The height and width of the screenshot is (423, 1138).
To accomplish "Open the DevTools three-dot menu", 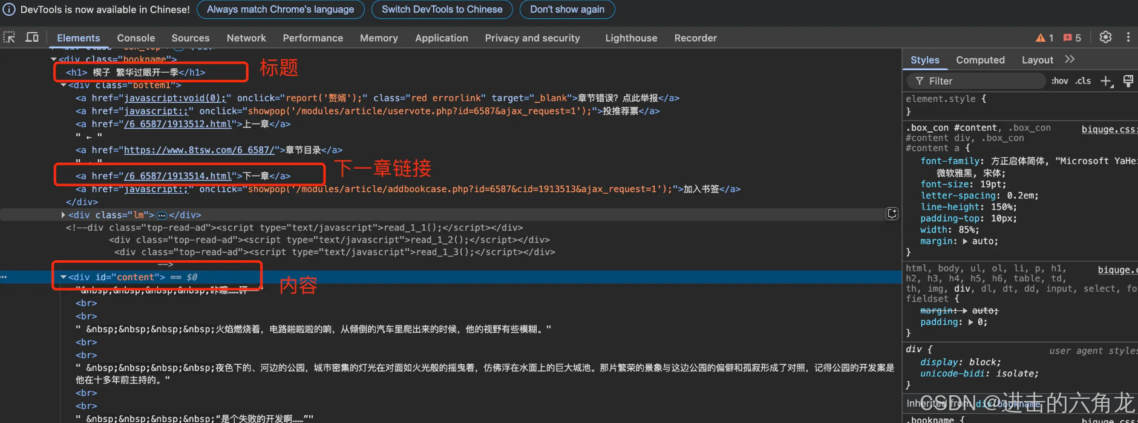I will point(1128,38).
